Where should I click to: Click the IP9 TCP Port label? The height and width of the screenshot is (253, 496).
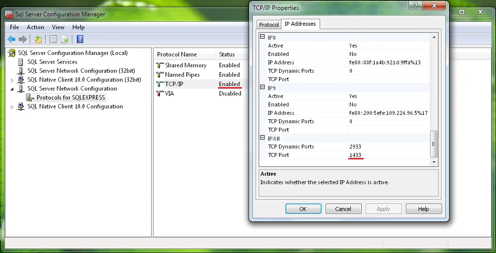(278, 130)
